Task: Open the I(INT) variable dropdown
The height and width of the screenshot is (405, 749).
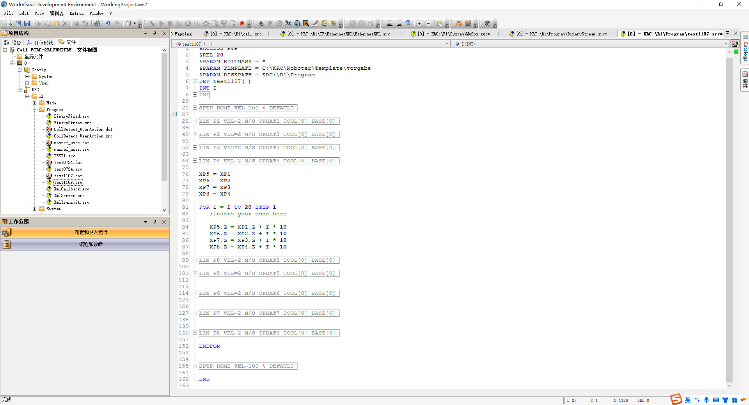Action: click(726, 44)
